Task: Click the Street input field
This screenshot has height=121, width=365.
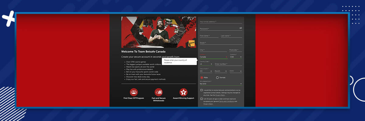Action: point(221,43)
